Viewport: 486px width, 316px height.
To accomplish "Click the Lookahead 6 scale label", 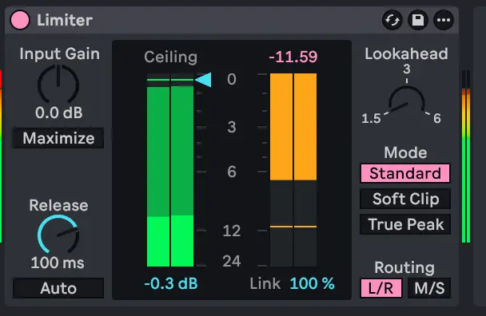I will coord(437,118).
